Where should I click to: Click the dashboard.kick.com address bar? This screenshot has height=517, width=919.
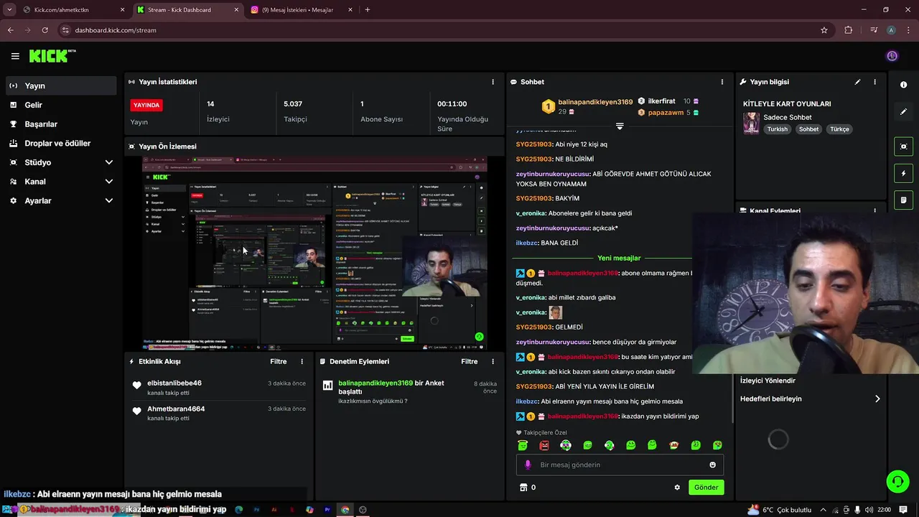445,30
